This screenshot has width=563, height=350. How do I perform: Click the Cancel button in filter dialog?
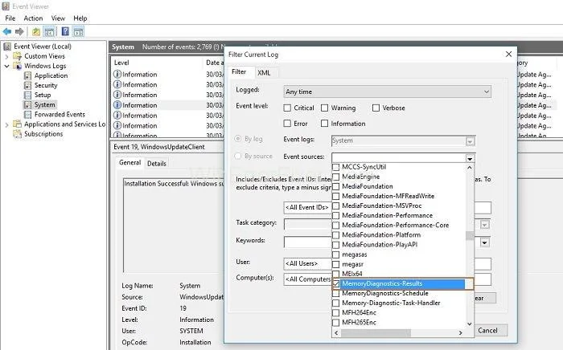click(x=488, y=330)
